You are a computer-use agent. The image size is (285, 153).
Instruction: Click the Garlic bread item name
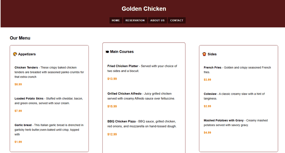[x=23, y=125]
